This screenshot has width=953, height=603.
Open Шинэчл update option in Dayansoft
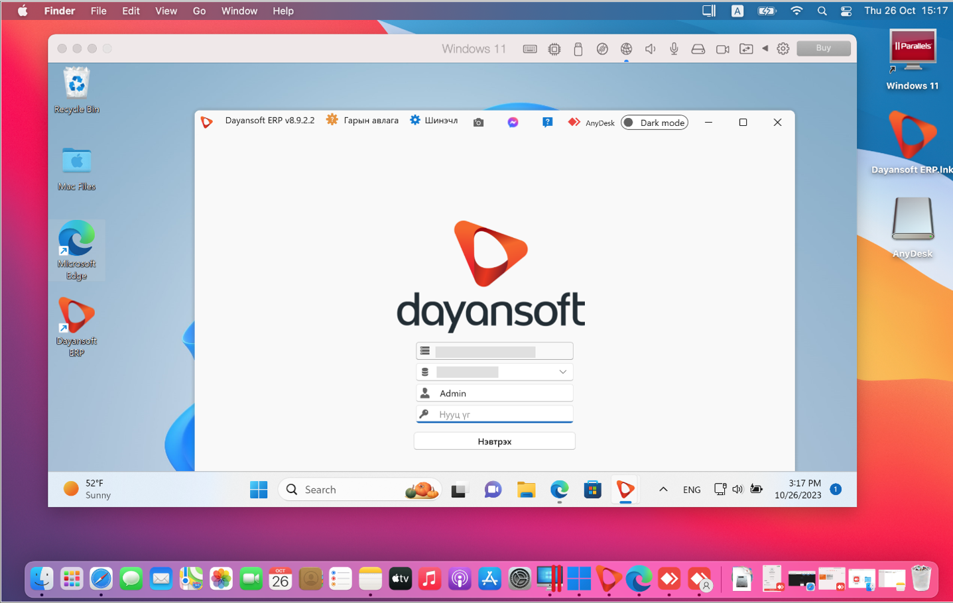click(434, 121)
